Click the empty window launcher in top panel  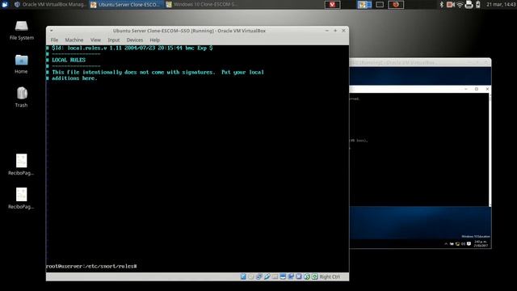[x=380, y=4]
